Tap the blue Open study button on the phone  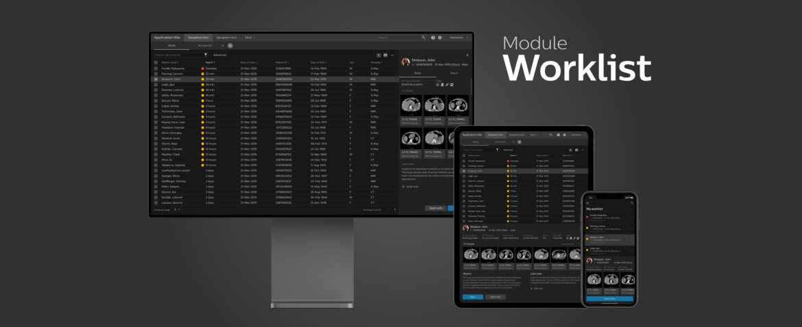coord(609,298)
